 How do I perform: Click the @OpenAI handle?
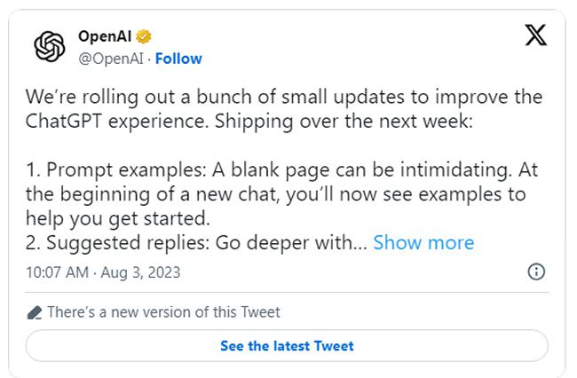(112, 59)
